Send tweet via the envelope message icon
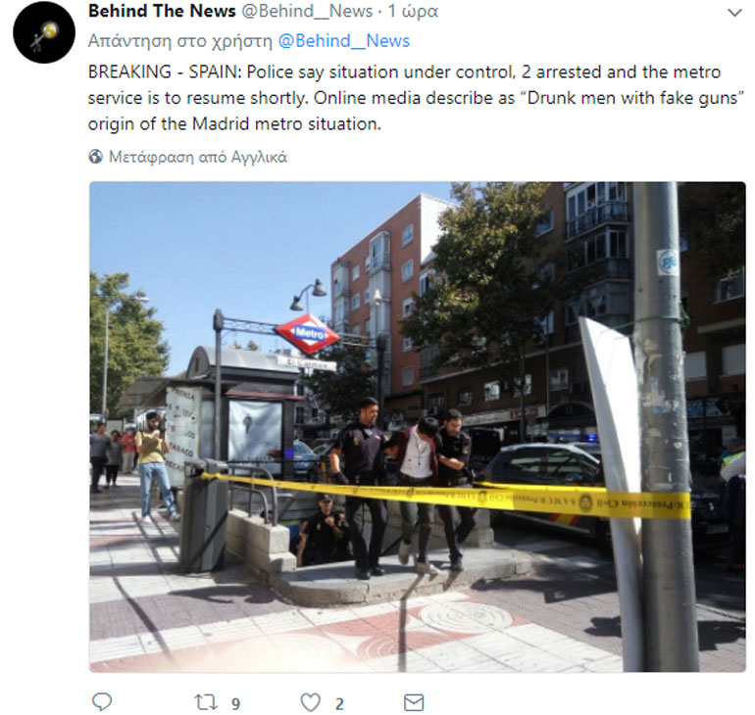Viewport: 755px width, 715px height. tap(414, 702)
